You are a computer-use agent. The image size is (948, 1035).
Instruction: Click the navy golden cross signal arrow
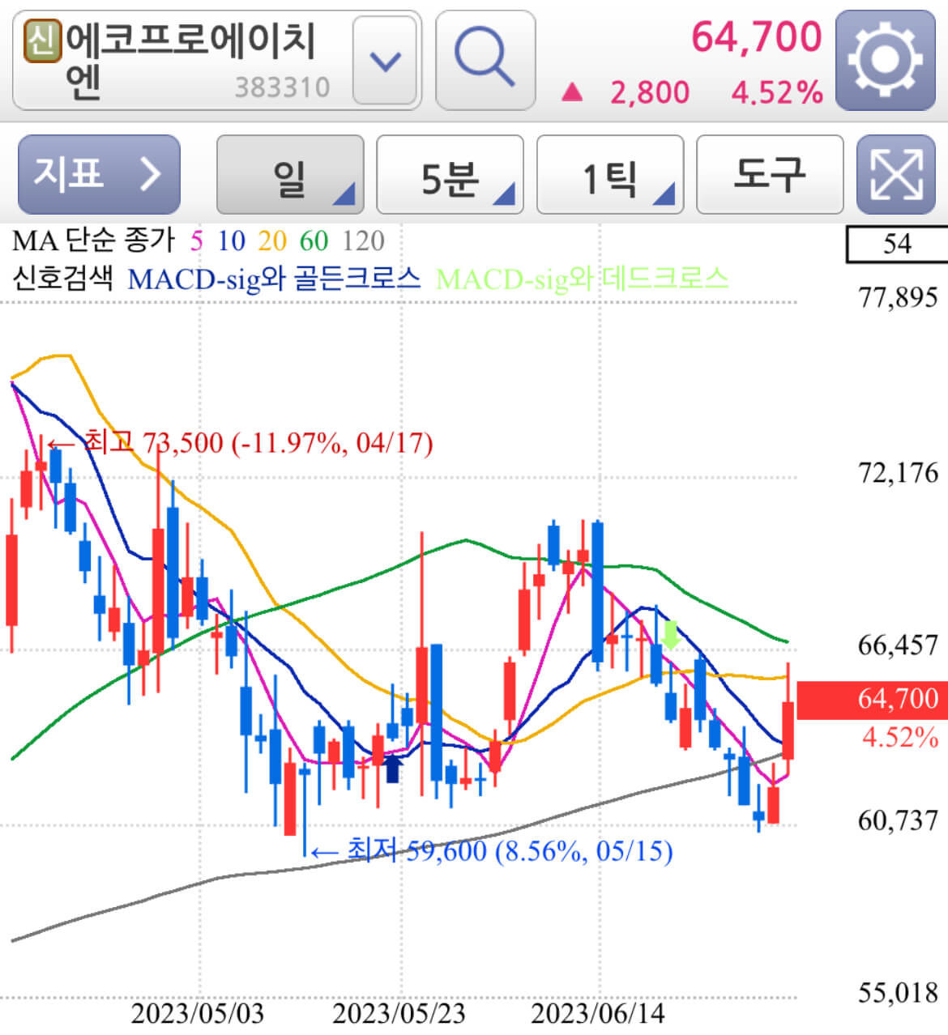pos(393,768)
